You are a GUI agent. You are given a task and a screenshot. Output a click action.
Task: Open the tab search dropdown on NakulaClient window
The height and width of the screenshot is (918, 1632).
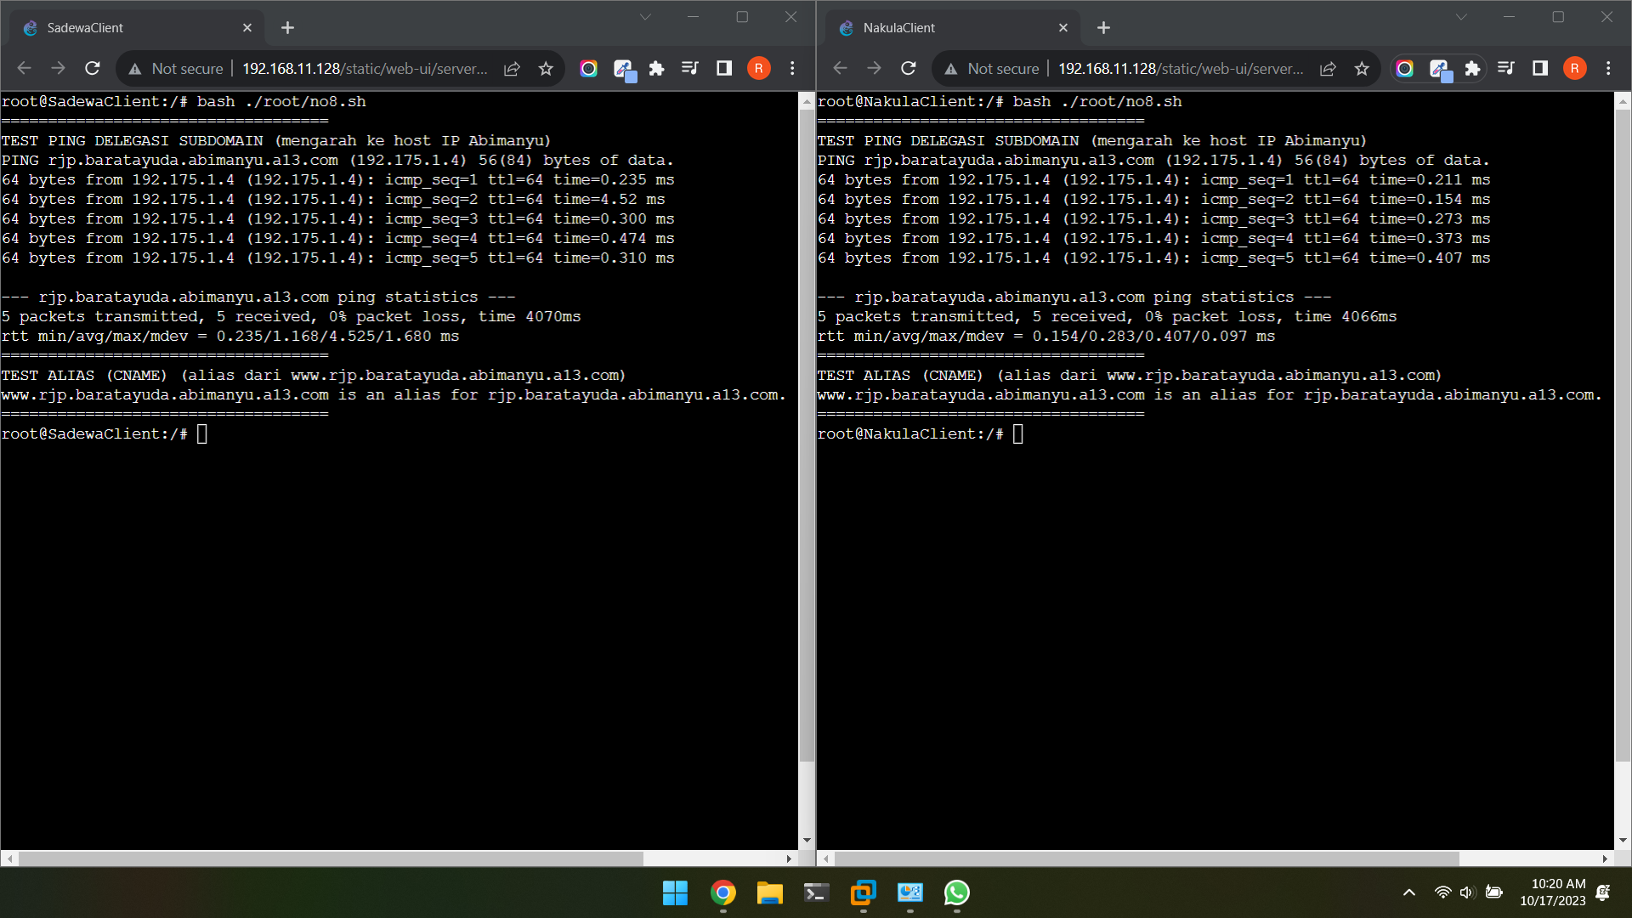(1460, 16)
